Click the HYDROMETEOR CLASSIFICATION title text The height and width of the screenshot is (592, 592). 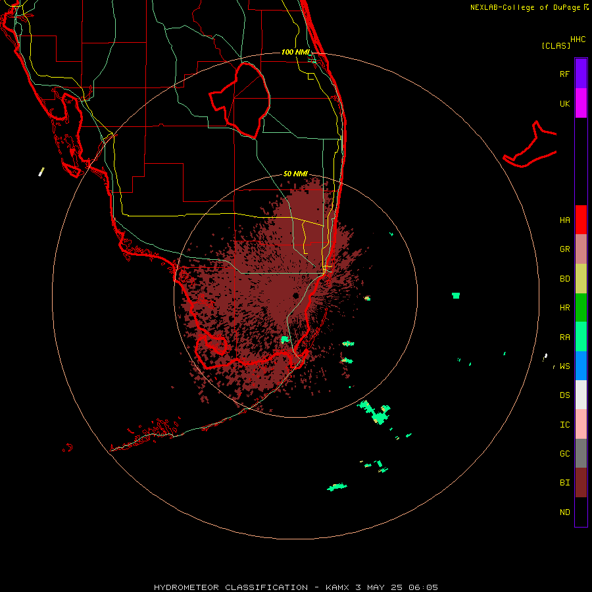coord(231,587)
